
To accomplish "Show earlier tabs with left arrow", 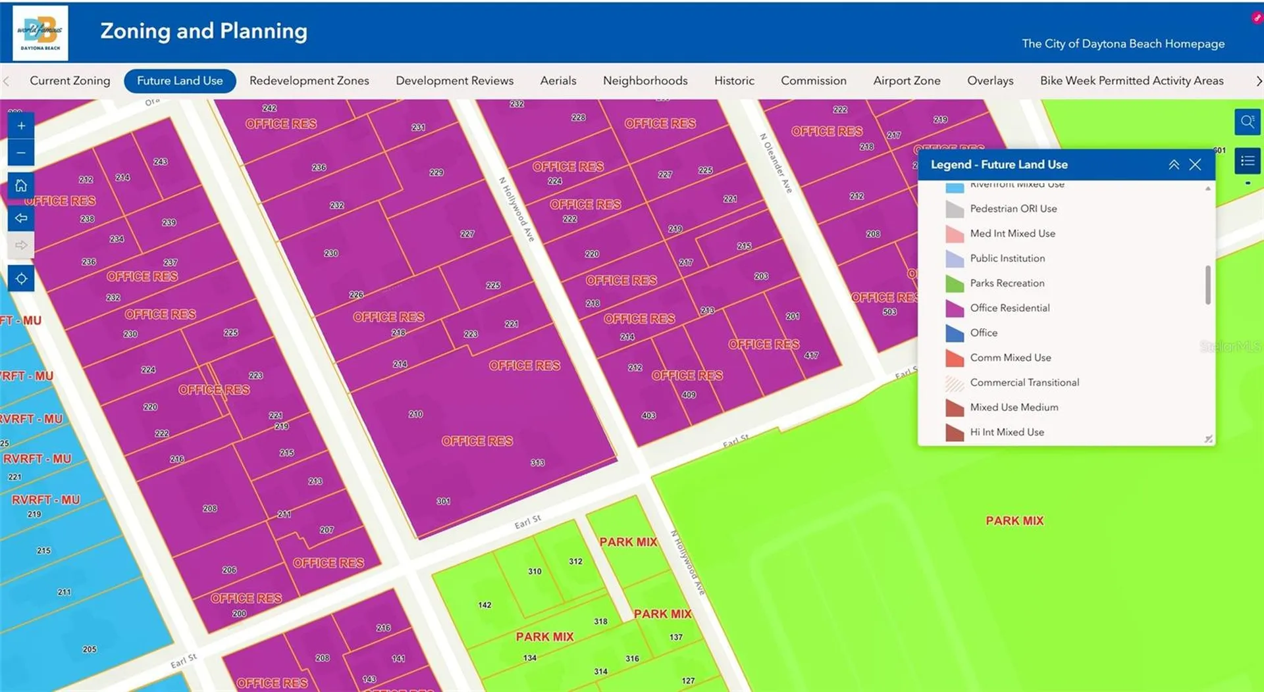I will click(6, 81).
